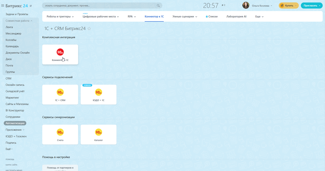Go to Задачи и Проекты in the sidebar

tap(17, 14)
